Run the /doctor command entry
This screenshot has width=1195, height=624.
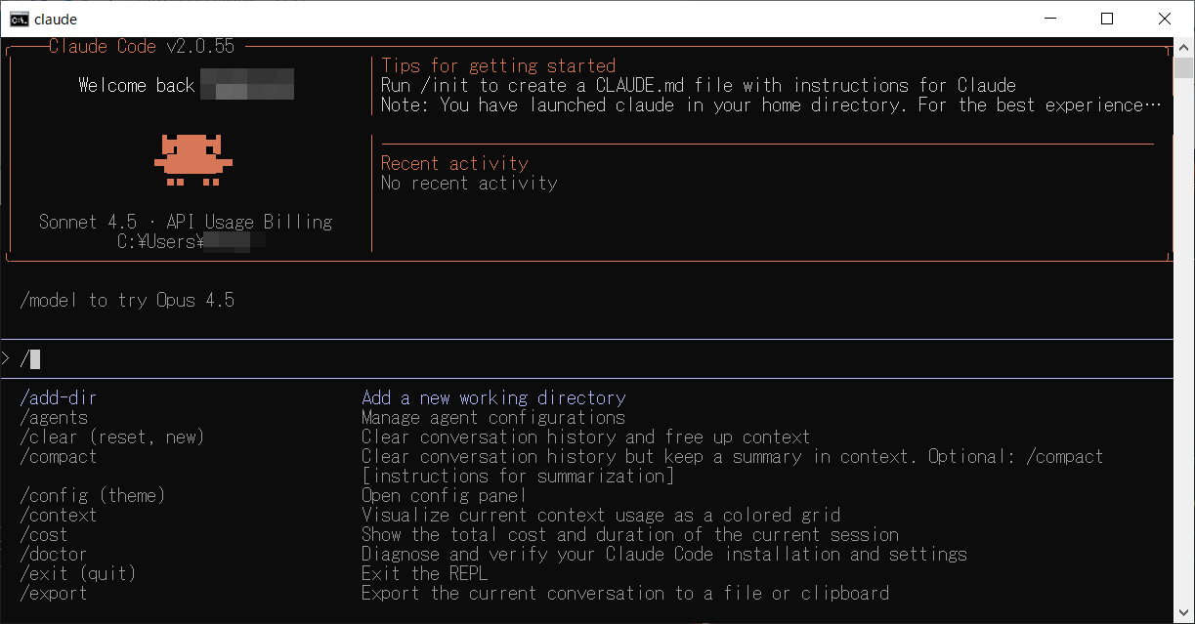tap(53, 554)
